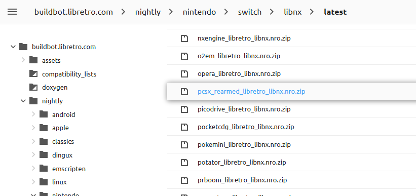Download pocketcdg_libretro_libnx.nro.zip
Viewport: 416px width, 196px height.
coord(246,127)
